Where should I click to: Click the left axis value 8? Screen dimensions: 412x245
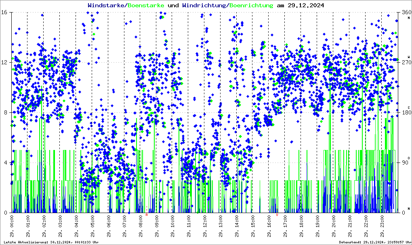6,112
